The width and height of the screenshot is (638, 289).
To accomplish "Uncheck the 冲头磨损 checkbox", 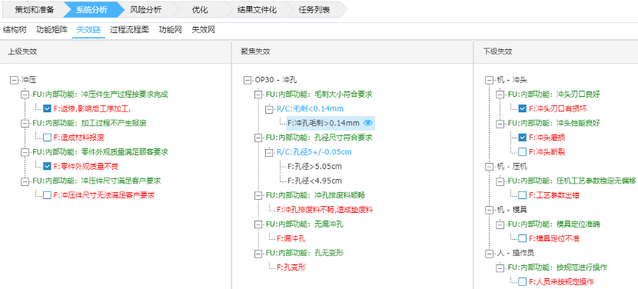I will click(x=523, y=138).
